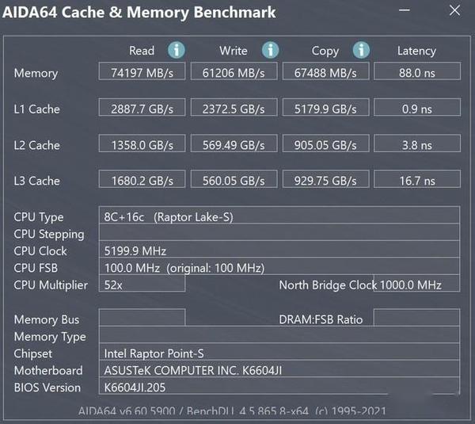Select the CPU Type Raptor Lake-S field
The height and width of the screenshot is (424, 475).
[x=279, y=217]
